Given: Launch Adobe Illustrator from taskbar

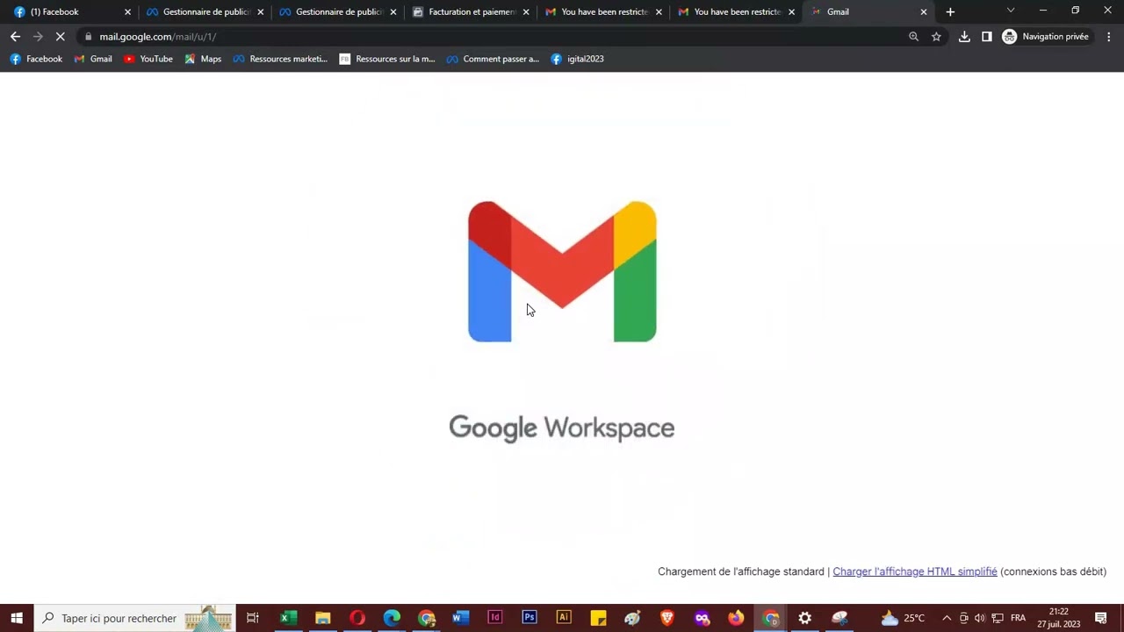Looking at the screenshot, I should tap(564, 618).
